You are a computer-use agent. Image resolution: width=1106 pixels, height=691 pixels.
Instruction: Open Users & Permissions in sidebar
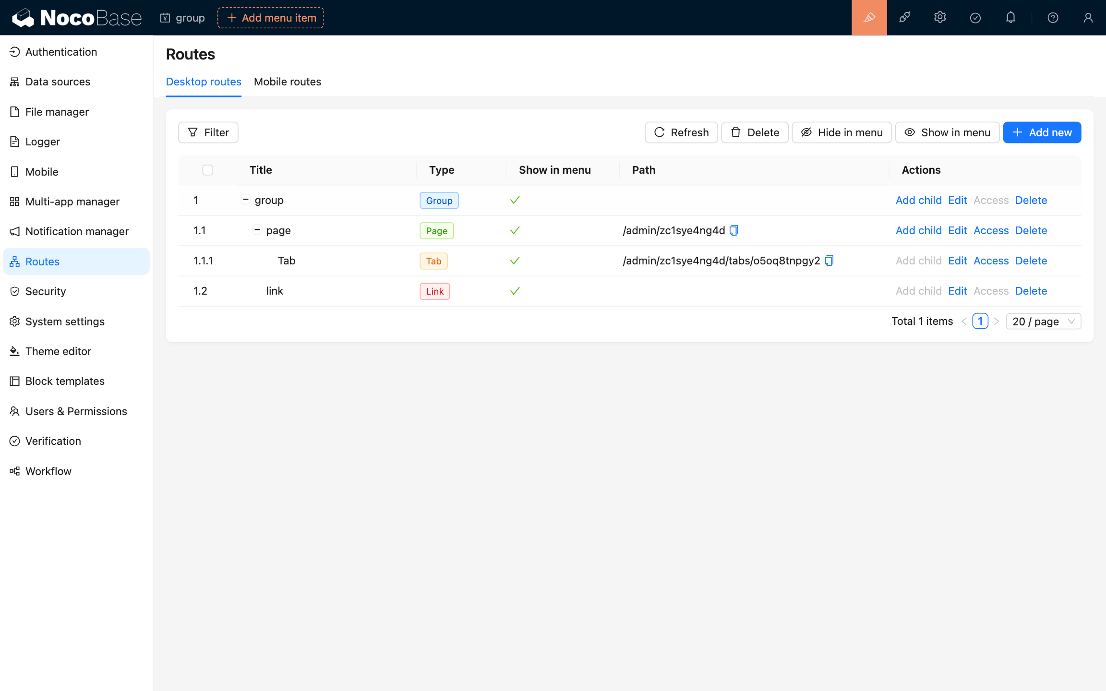[x=76, y=411]
